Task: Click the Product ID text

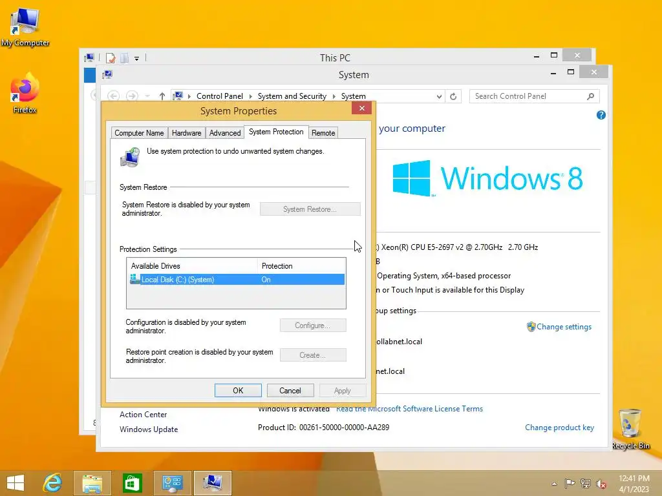Action: tap(324, 428)
